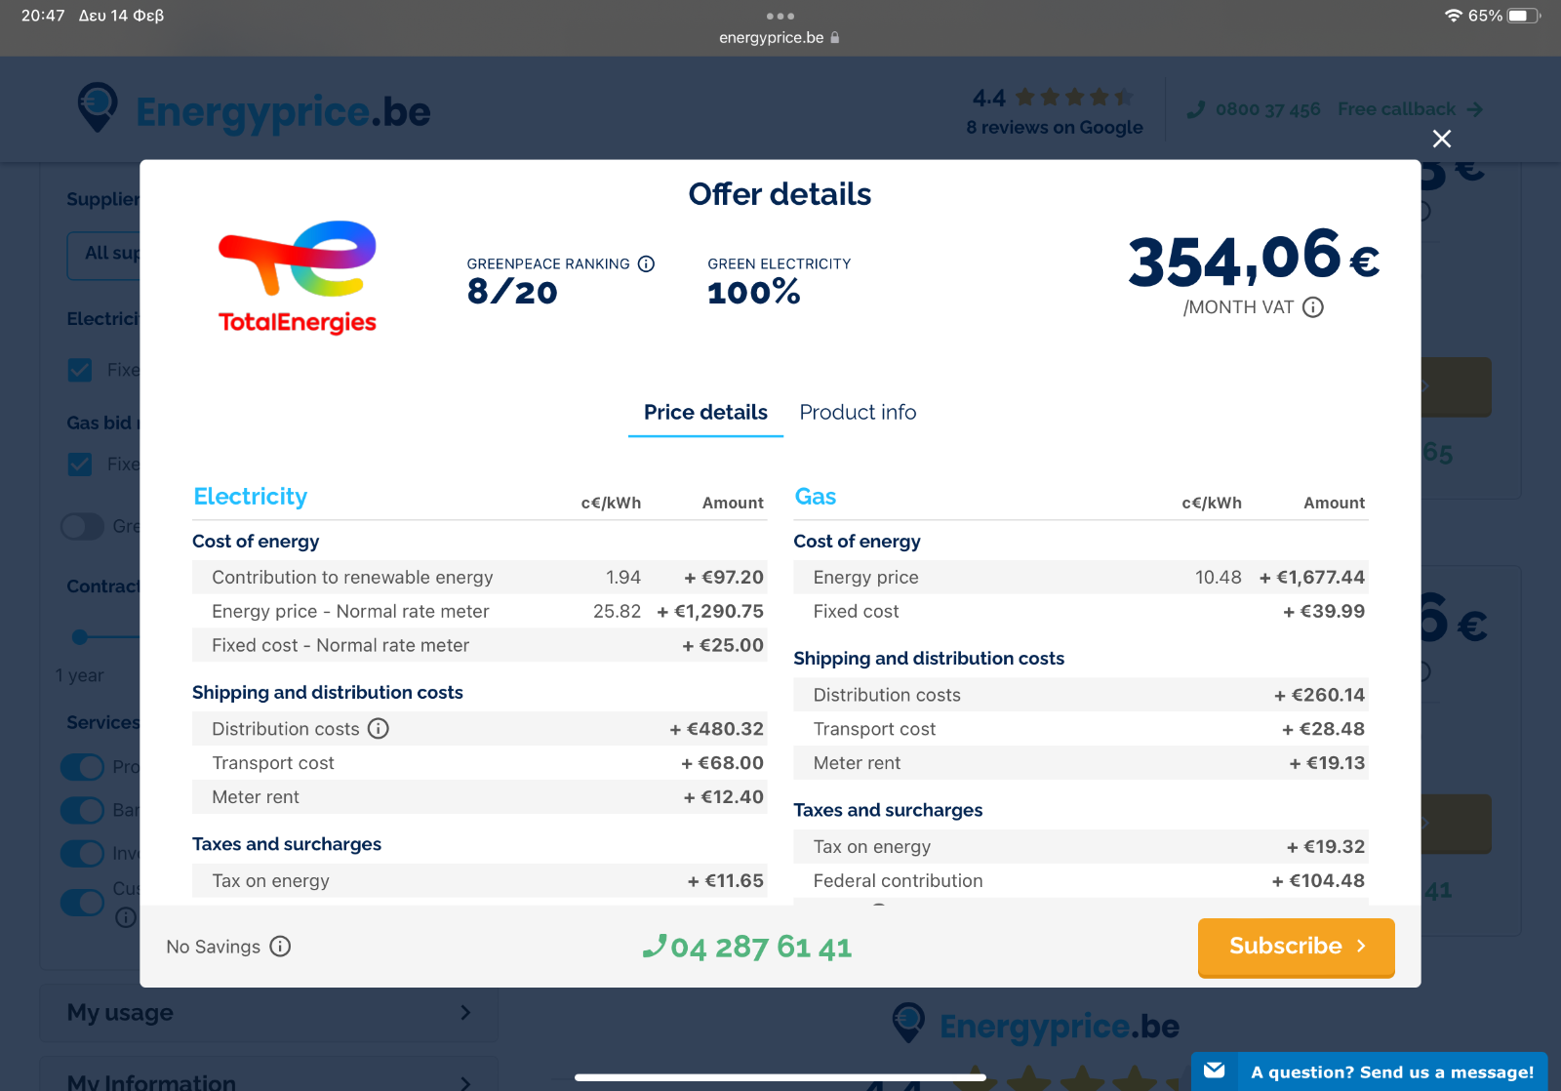Tap the green phone icon by 04 287 61 41
The height and width of the screenshot is (1091, 1561).
pyautogui.click(x=654, y=946)
